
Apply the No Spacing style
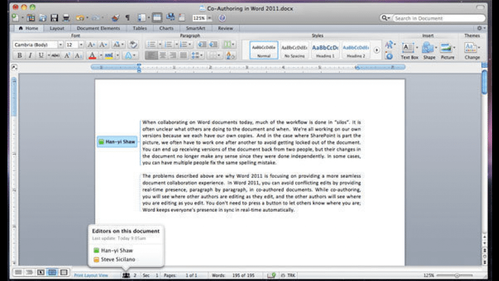coord(294,50)
